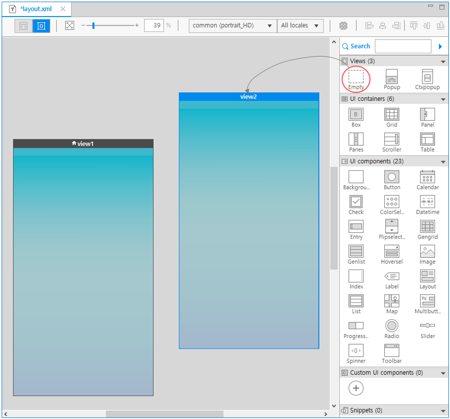Pick the Grid container icon
450x419 pixels.
click(x=392, y=114)
